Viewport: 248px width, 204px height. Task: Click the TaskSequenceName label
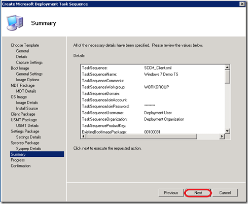pyautogui.click(x=99, y=74)
